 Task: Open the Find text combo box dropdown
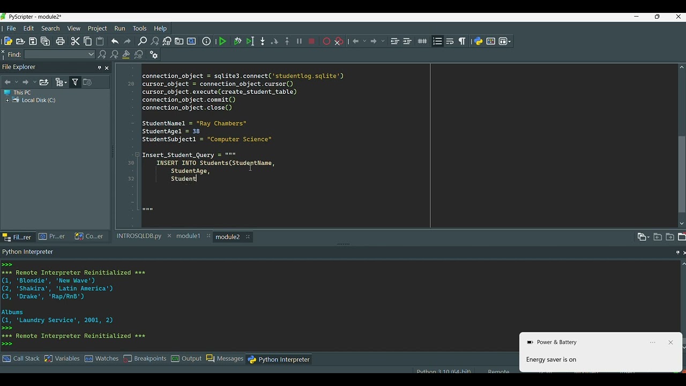click(91, 54)
